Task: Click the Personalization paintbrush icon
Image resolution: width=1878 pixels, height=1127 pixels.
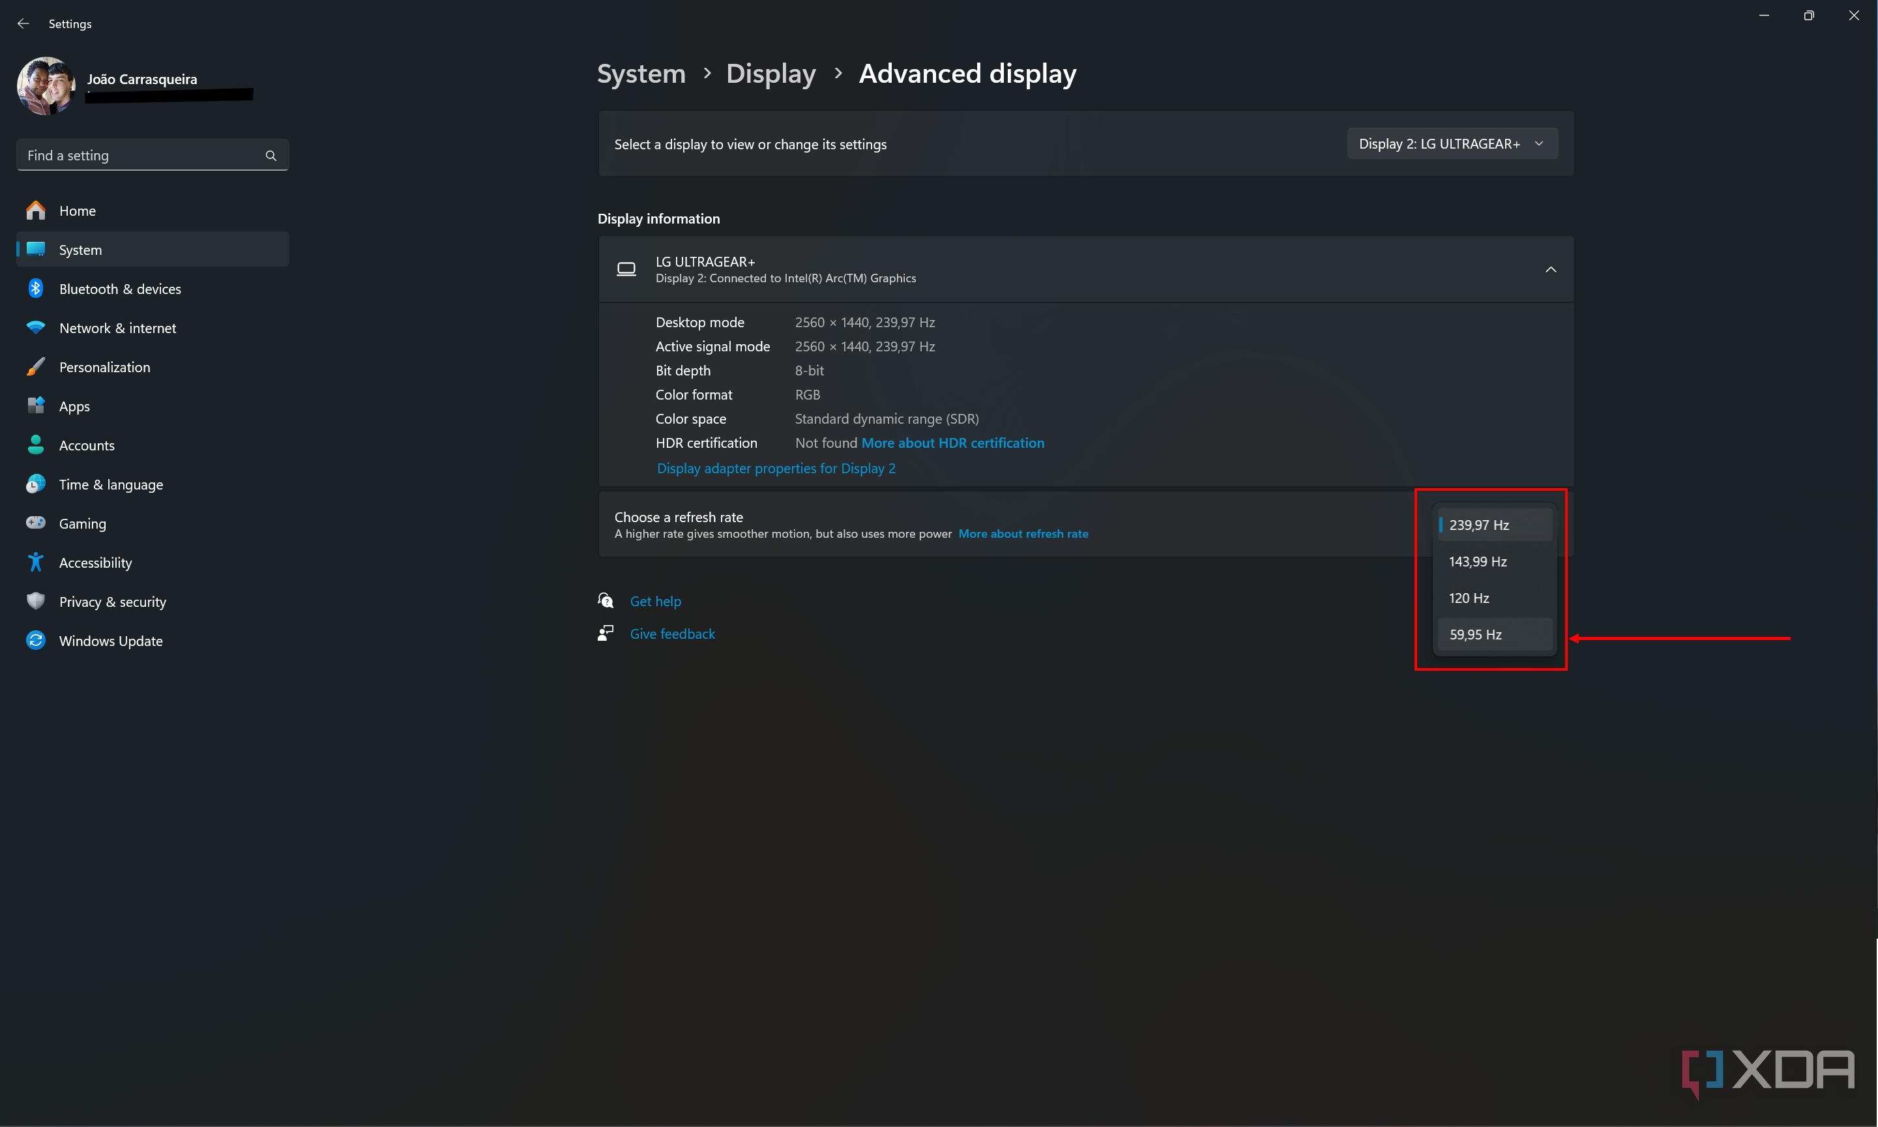Action: [36, 367]
